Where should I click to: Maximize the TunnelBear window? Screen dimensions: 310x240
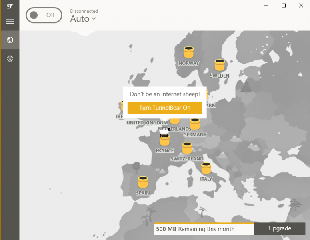pyautogui.click(x=284, y=6)
